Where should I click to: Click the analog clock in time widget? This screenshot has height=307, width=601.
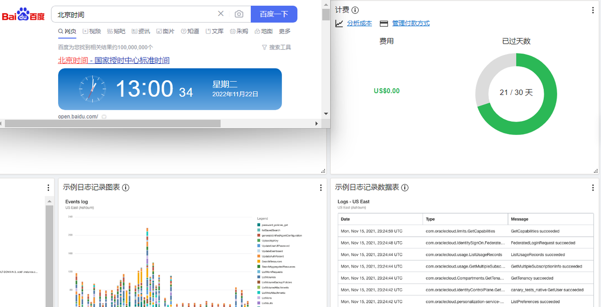(92, 89)
